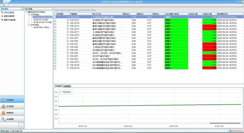The height and width of the screenshot is (133, 244).
Task: Select cell F26-GP14
Action: (x=81, y=23)
